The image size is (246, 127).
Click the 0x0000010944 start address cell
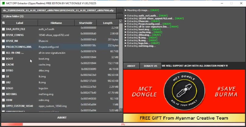88,57
